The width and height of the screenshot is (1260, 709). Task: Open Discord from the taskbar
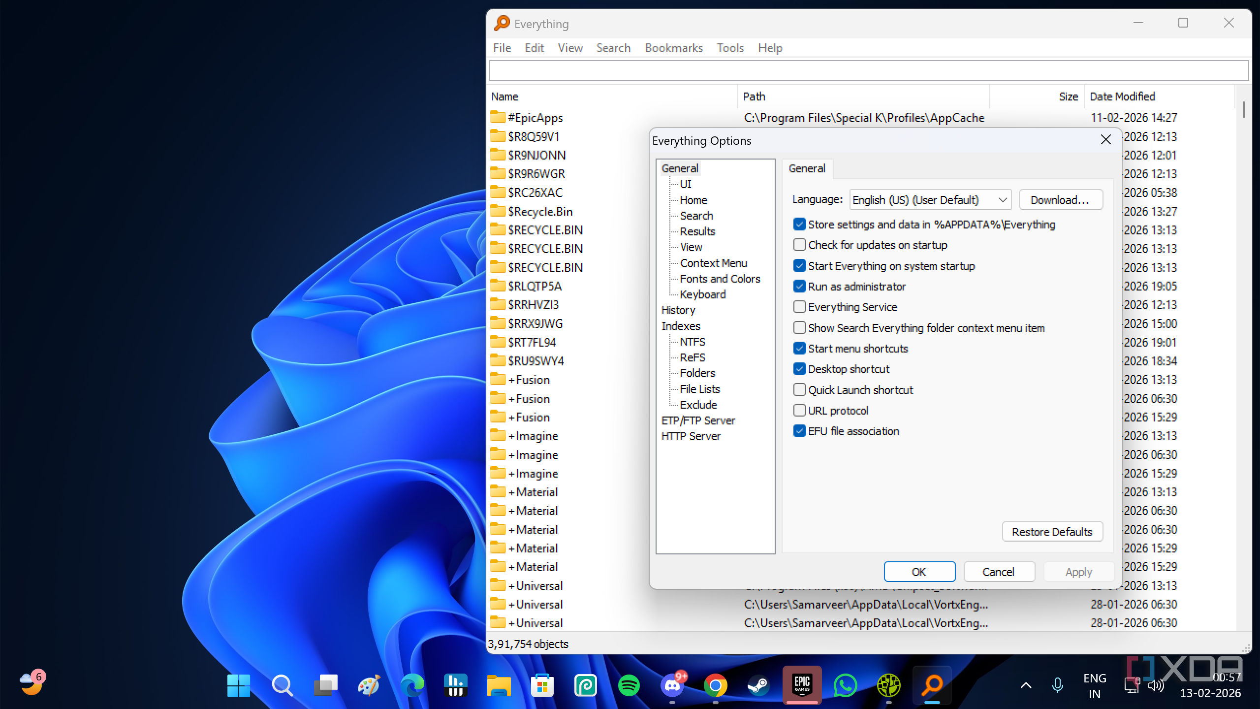pos(672,685)
